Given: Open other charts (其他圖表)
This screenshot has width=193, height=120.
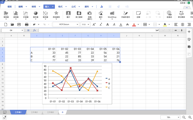Looking at the screenshot, I should tap(56, 15).
